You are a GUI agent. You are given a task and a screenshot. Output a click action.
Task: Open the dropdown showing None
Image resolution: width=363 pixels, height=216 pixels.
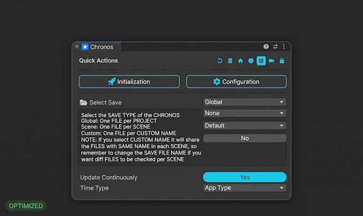244,113
